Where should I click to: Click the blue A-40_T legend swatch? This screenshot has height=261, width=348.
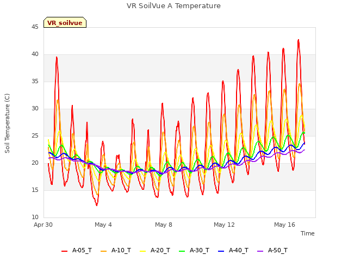point(221,251)
